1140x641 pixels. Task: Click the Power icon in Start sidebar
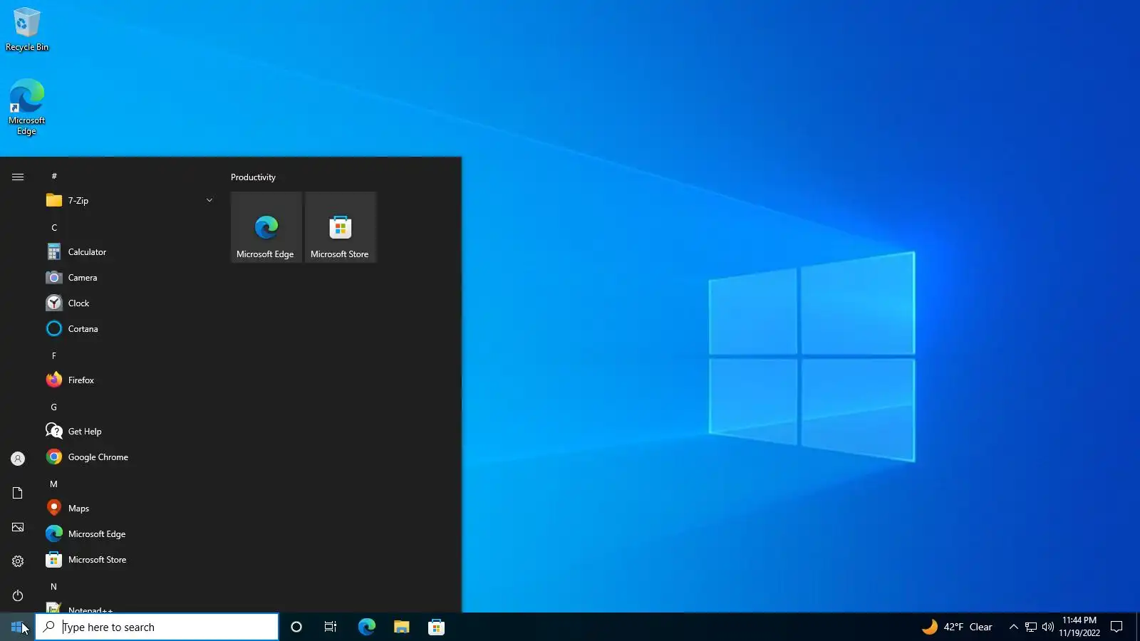click(x=18, y=595)
